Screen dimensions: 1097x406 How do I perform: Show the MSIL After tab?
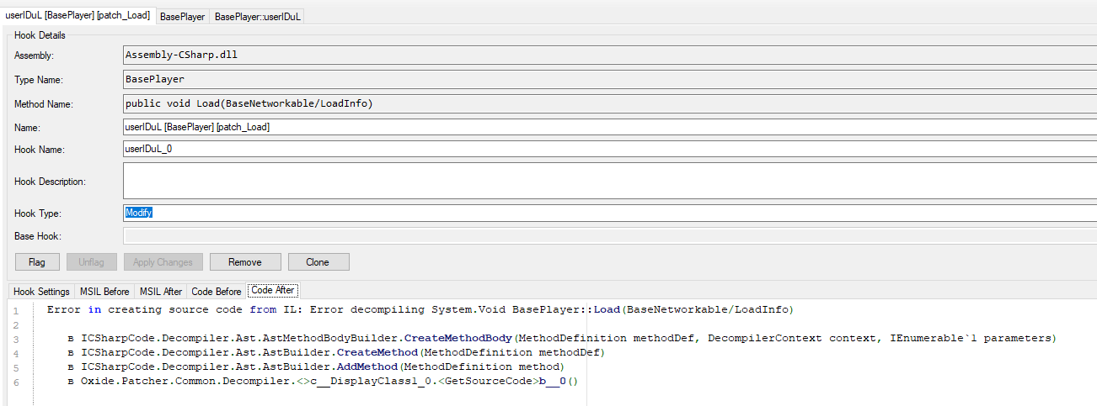point(161,292)
